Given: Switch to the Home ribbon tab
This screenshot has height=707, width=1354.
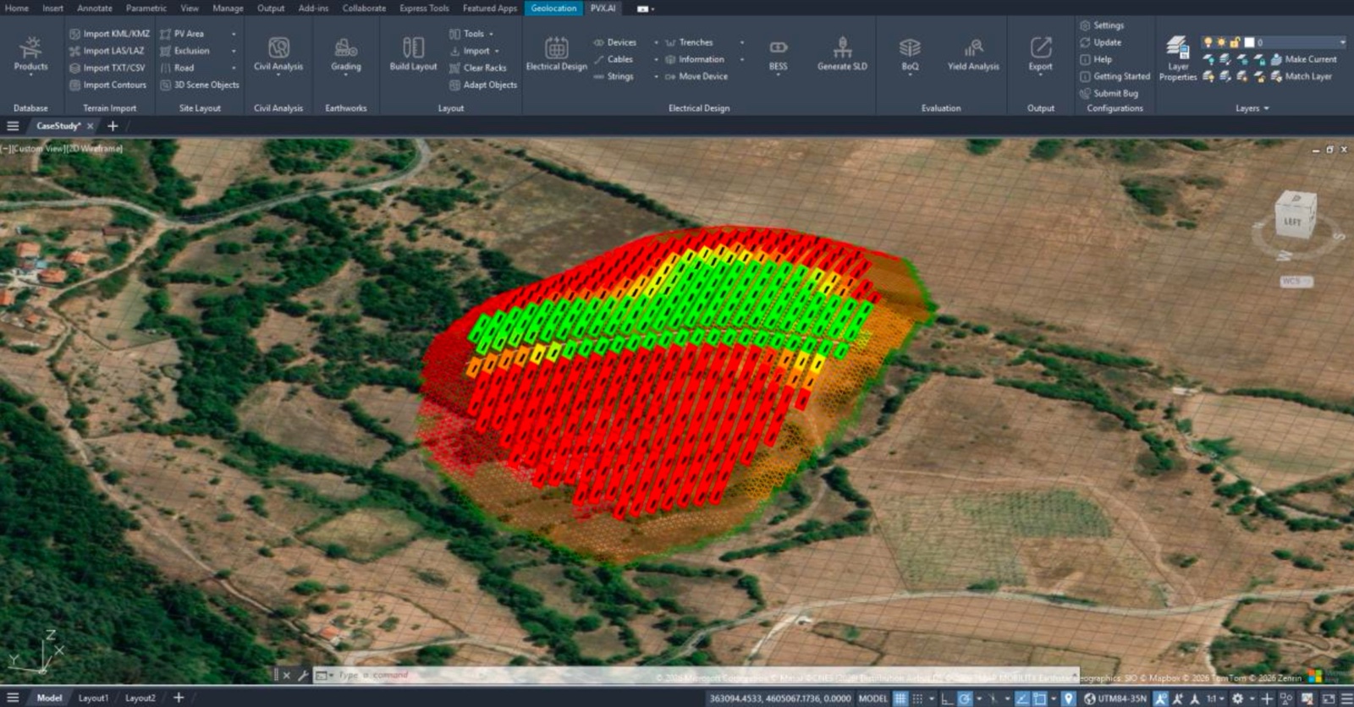Looking at the screenshot, I should (16, 8).
